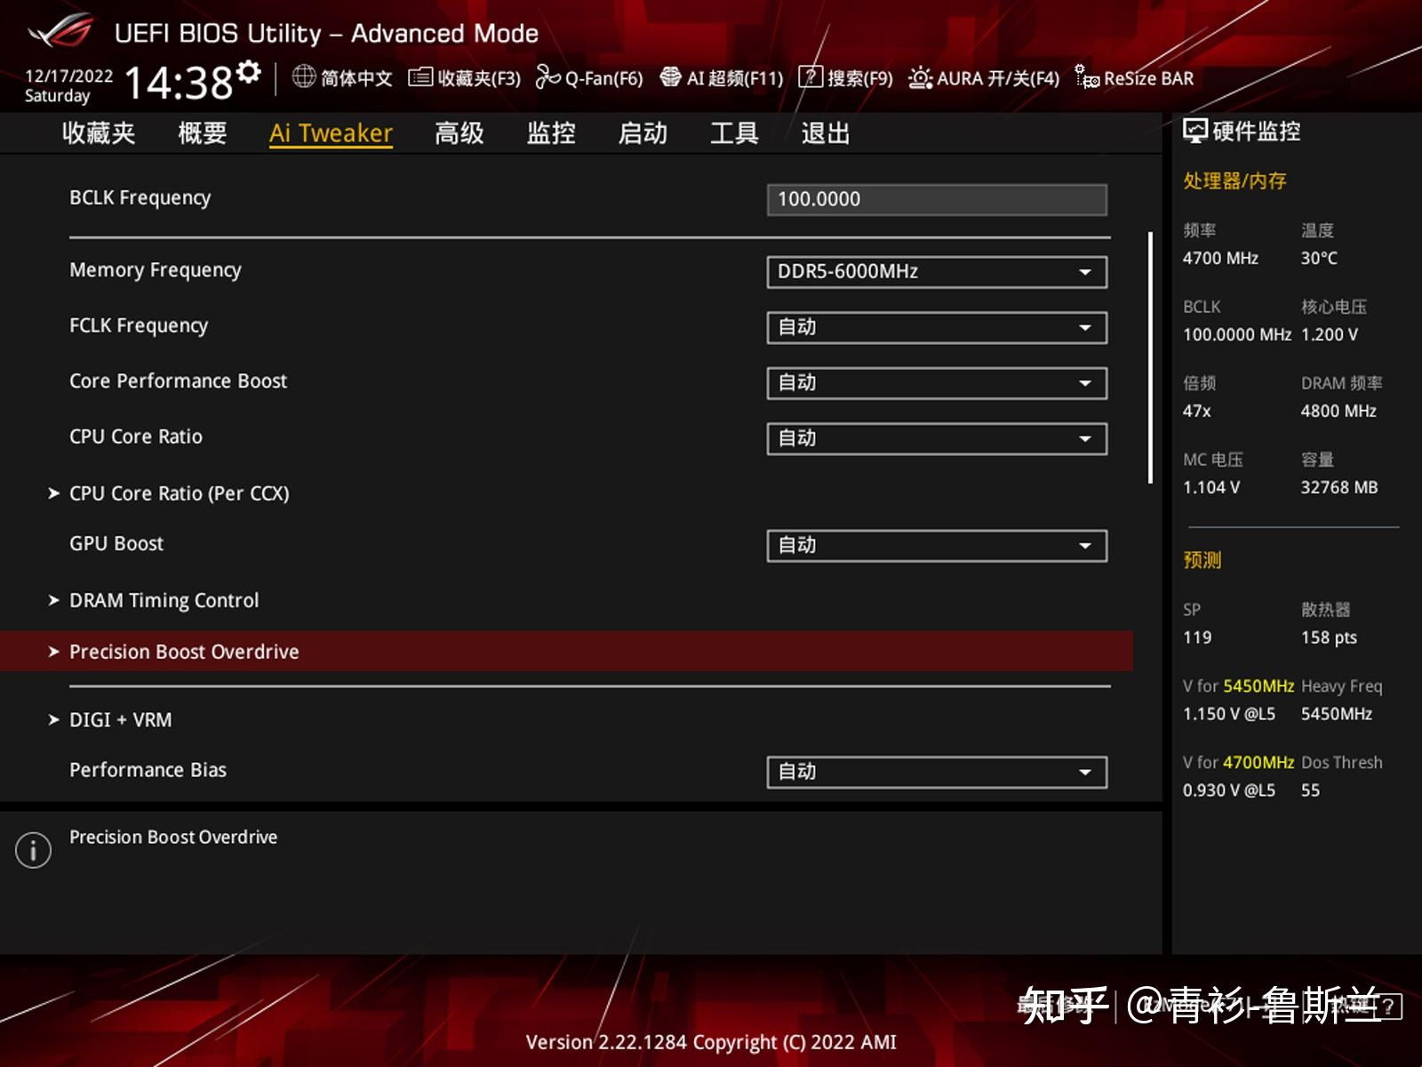Click the hardware monitor screen icon
Viewport: 1422px width, 1067px height.
(1195, 132)
